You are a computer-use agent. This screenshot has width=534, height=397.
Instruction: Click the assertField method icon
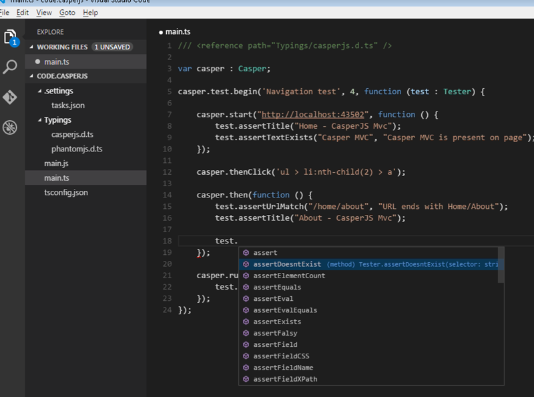[x=246, y=344]
